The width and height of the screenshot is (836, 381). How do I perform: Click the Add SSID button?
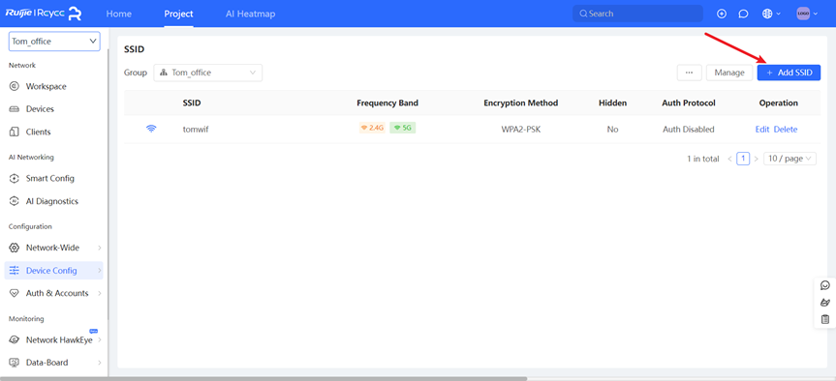(789, 73)
